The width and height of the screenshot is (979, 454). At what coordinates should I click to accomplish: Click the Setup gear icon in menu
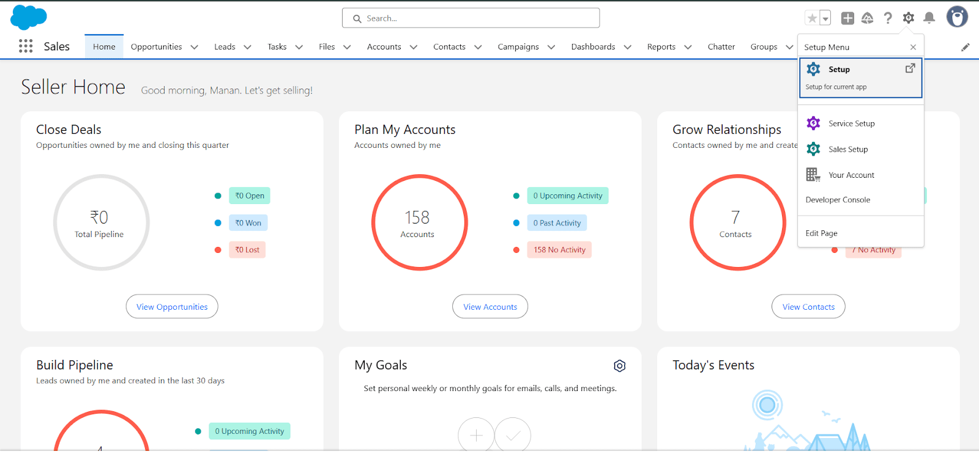[x=813, y=69]
